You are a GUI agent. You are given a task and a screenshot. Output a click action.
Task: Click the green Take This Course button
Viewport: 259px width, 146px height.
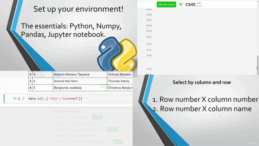pos(166,4)
